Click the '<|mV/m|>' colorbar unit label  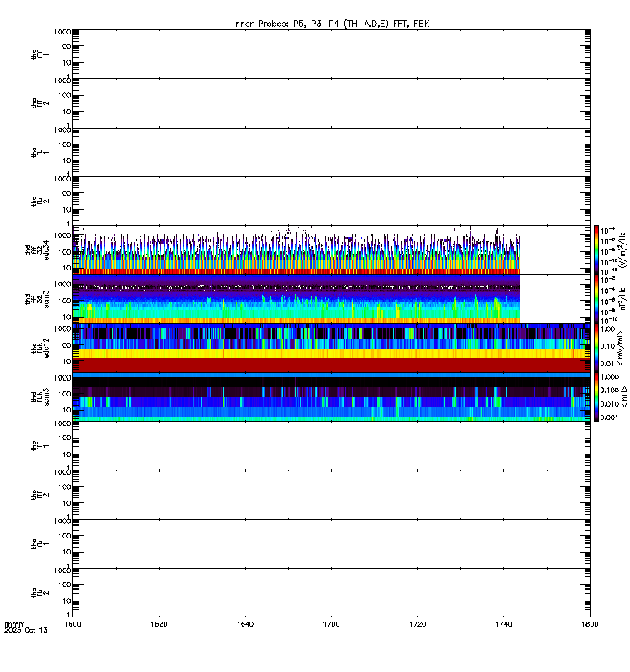click(621, 348)
